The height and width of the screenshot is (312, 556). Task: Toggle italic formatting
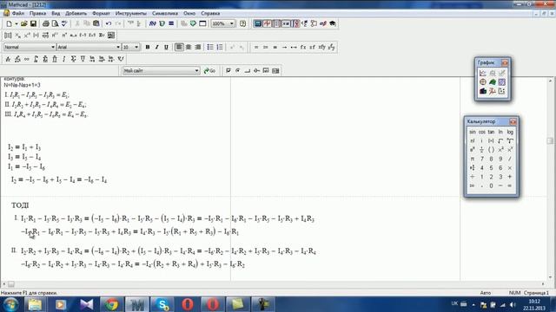[156, 47]
